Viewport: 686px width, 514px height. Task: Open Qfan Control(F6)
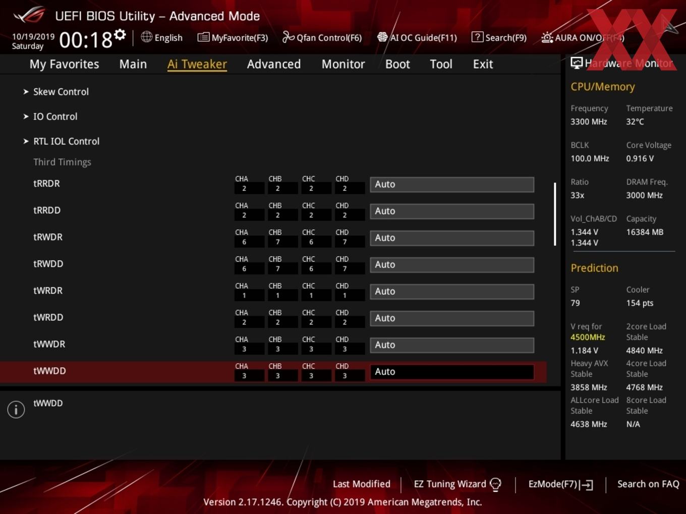coord(329,38)
